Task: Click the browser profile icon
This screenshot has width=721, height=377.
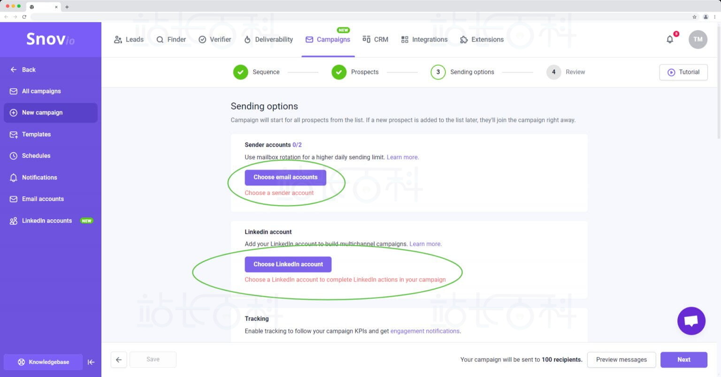Action: pyautogui.click(x=706, y=17)
